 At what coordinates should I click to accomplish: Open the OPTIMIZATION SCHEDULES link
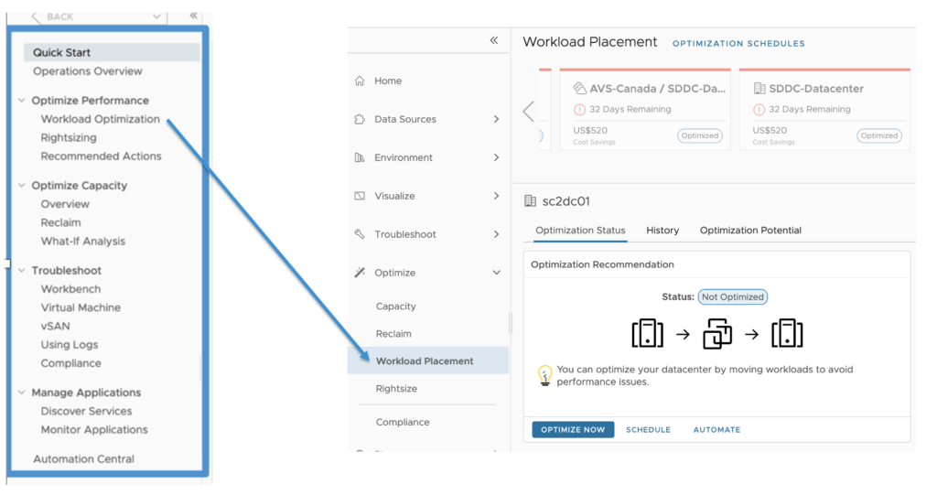pos(738,44)
